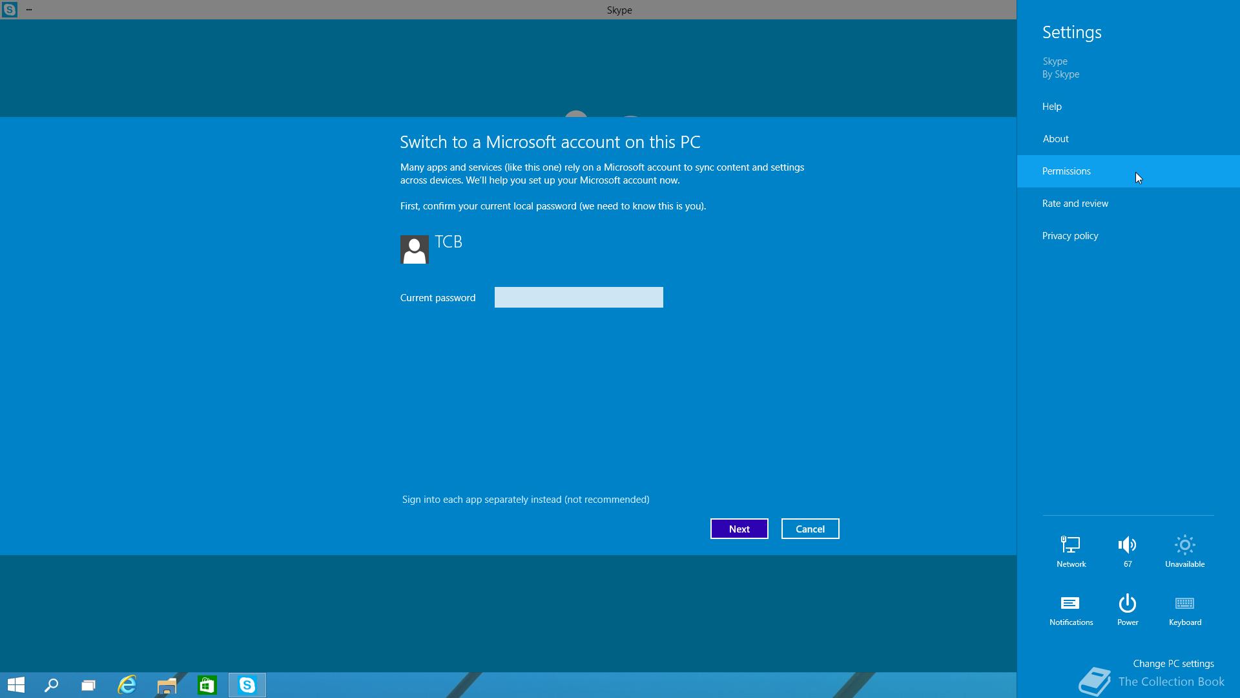Click the TCB user avatar picture
The width and height of the screenshot is (1240, 698).
[415, 249]
